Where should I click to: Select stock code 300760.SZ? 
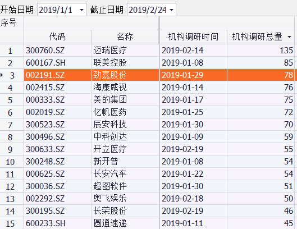(x=45, y=51)
